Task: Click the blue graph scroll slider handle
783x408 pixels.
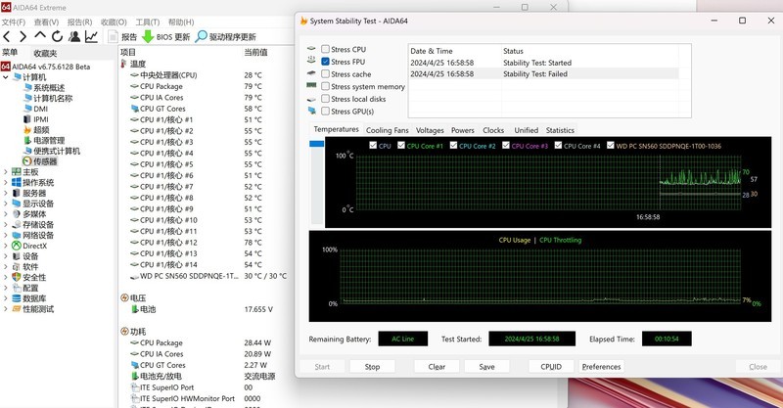Action: (x=316, y=144)
